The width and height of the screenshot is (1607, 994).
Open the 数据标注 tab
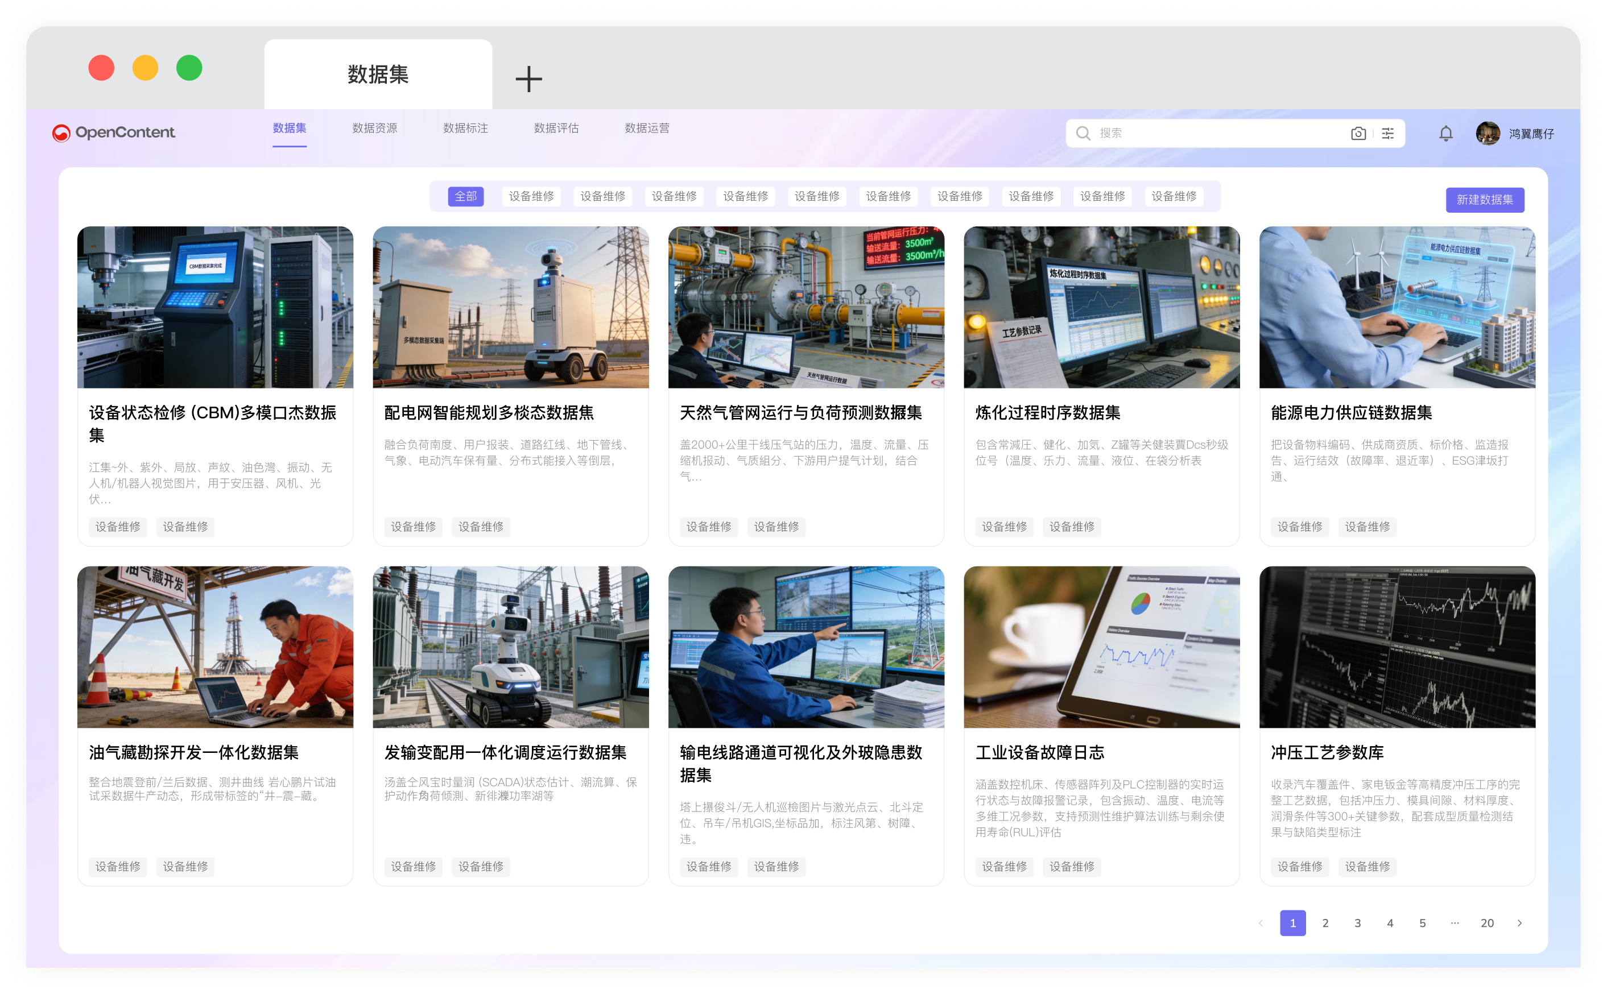[465, 128]
